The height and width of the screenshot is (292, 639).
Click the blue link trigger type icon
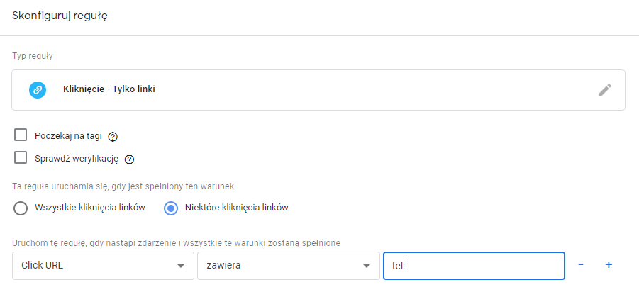pyautogui.click(x=38, y=89)
